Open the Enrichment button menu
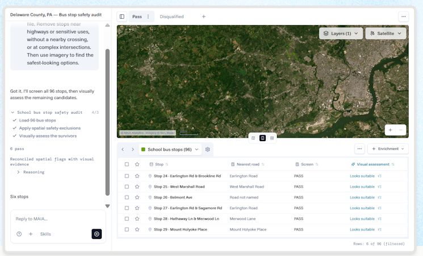The image size is (423, 256). (388, 149)
